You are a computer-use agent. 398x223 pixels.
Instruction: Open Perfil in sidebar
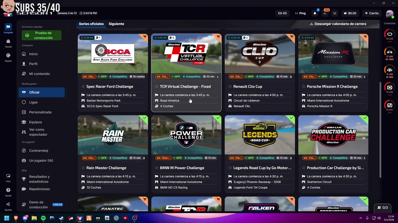click(42, 64)
